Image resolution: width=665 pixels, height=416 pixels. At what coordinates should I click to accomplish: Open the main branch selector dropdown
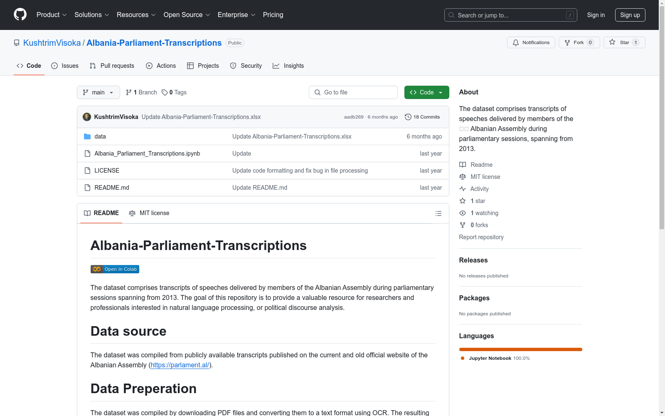pos(99,92)
